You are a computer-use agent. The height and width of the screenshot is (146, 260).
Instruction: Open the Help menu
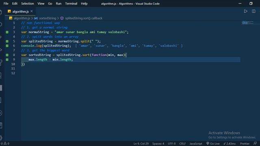tap(84, 4)
